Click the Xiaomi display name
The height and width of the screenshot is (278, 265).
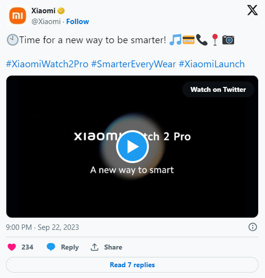pyautogui.click(x=43, y=11)
